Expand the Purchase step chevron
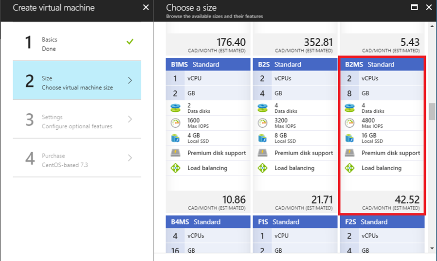The image size is (437, 261). (130, 158)
